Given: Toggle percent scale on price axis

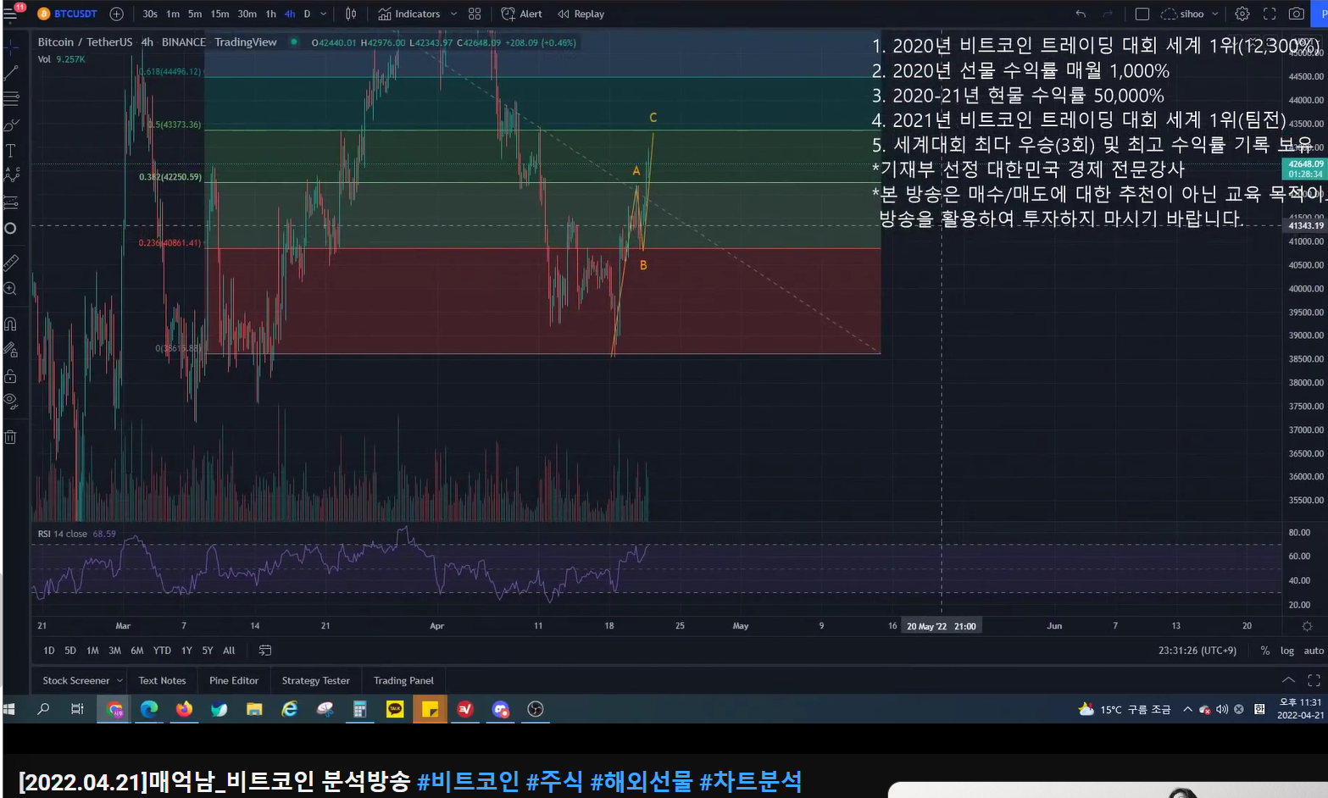Looking at the screenshot, I should tap(1265, 651).
